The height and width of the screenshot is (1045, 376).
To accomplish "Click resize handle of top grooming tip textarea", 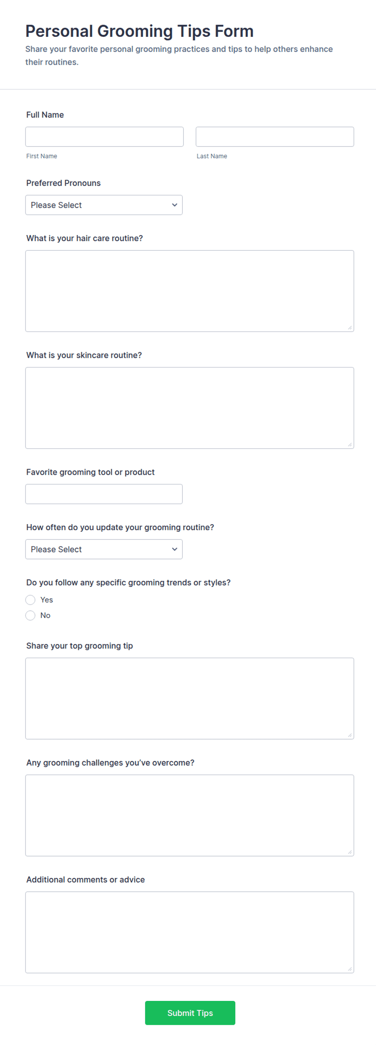I will coord(350,735).
